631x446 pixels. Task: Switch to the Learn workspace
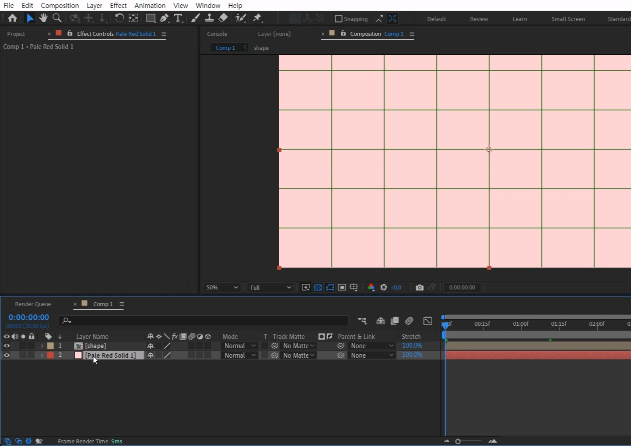(520, 19)
